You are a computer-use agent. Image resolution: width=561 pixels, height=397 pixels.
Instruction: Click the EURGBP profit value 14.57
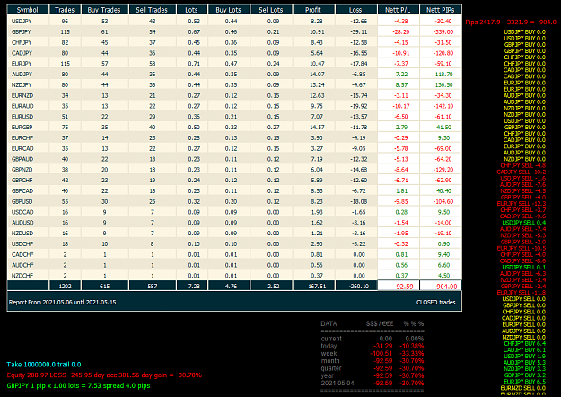(317, 127)
